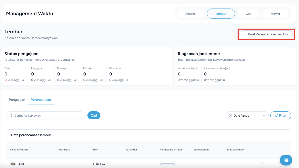Image resolution: width=299 pixels, height=168 pixels.
Task: Go to the Jadwal tab
Action: [x=275, y=14]
